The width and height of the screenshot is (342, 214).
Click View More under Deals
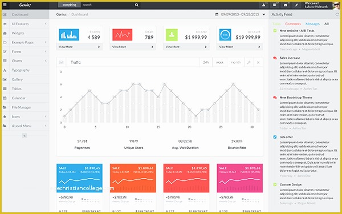tap(133, 47)
